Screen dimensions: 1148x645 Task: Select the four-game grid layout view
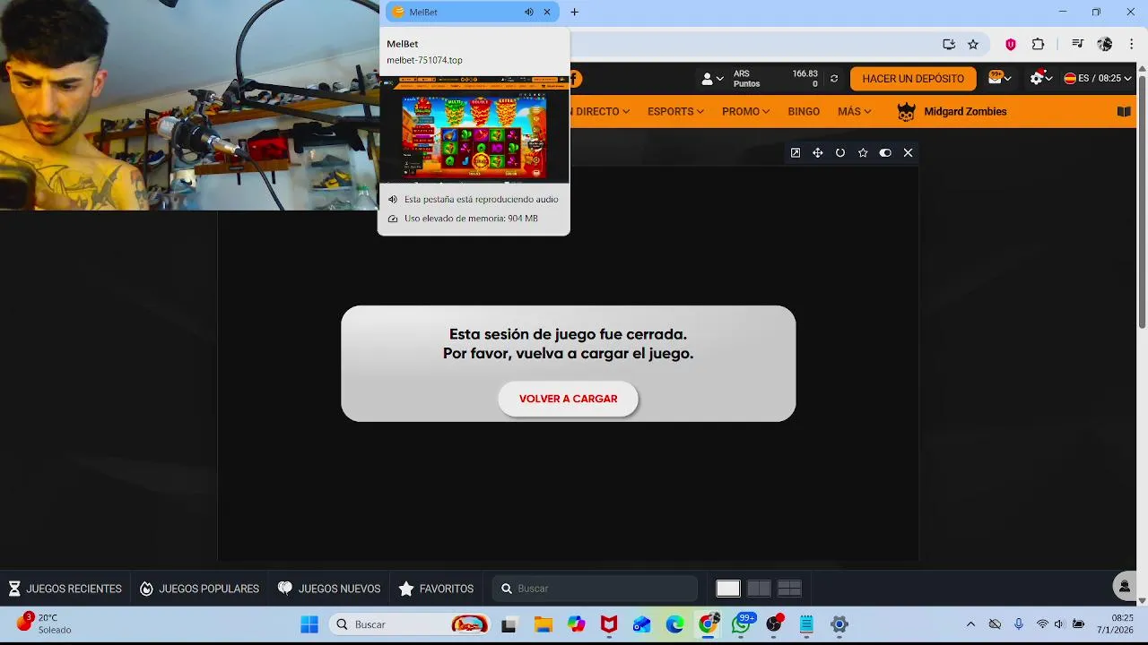click(789, 589)
